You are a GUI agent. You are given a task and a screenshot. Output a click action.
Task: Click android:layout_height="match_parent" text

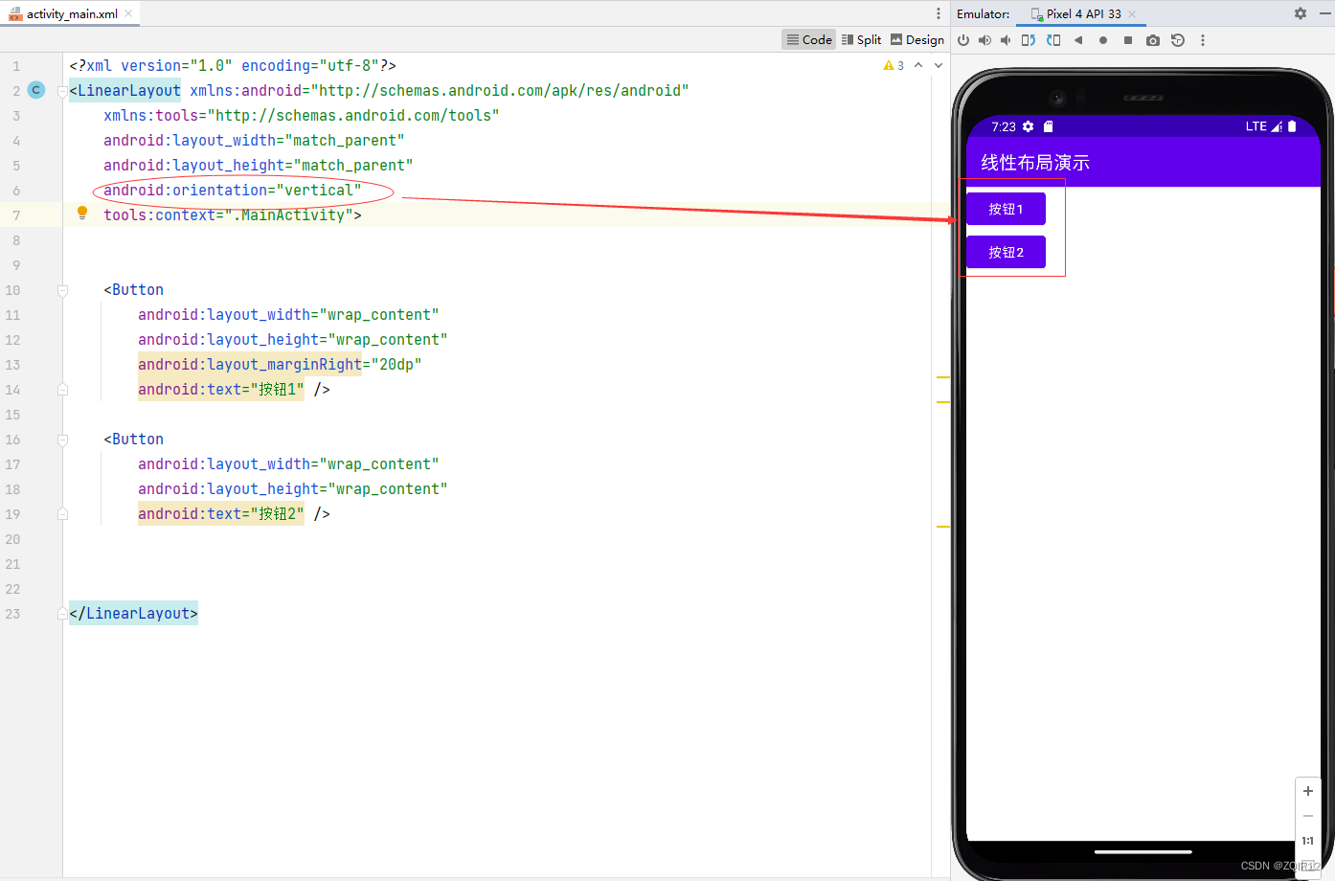click(259, 165)
